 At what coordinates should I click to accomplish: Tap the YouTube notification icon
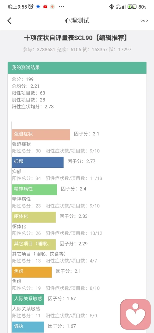click(45, 7)
